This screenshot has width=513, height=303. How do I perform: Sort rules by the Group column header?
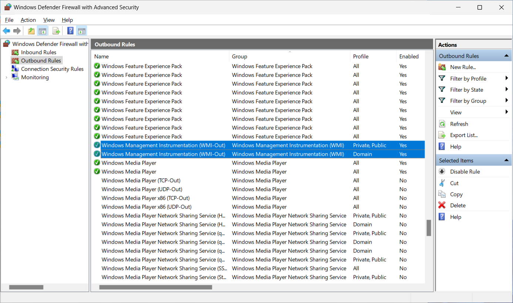[x=290, y=56]
